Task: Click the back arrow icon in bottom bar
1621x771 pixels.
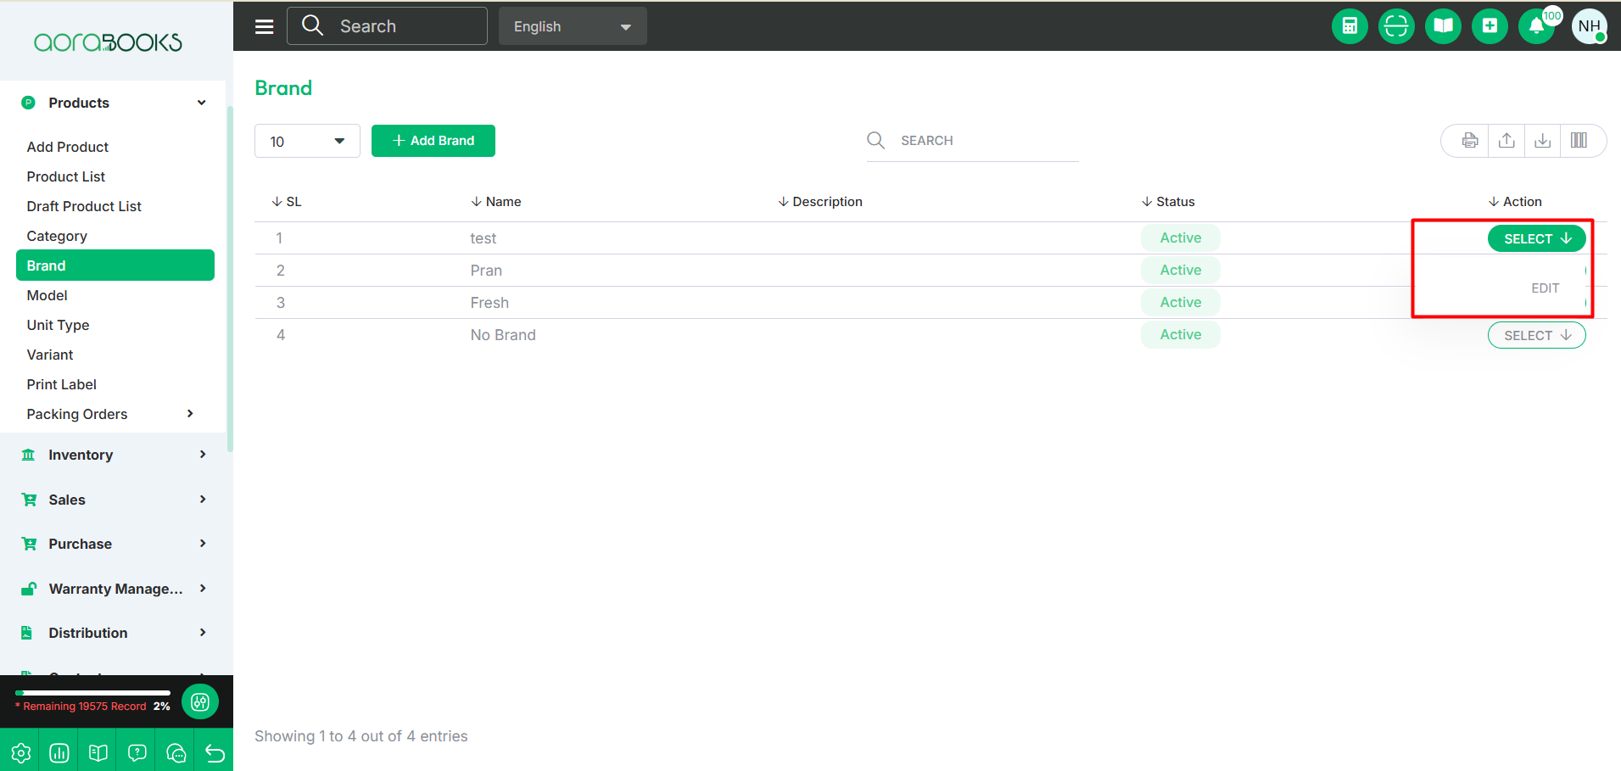Action: click(x=215, y=753)
